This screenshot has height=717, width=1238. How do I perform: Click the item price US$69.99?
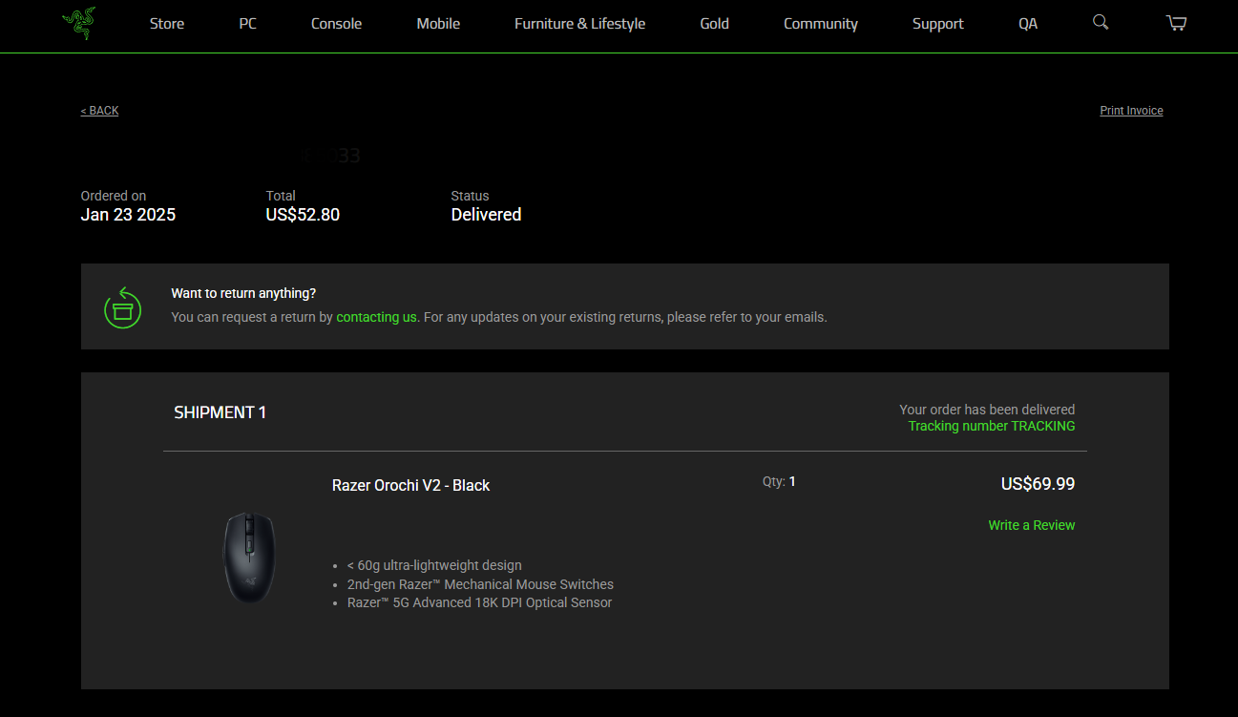1038,484
